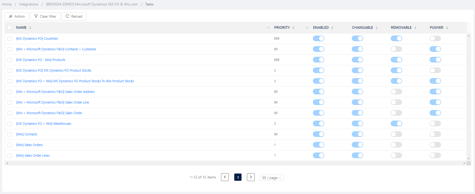This screenshot has width=475, height=194.
Task: Toggle REMOVABLE for Contacts > Customer task
Action: click(396, 49)
